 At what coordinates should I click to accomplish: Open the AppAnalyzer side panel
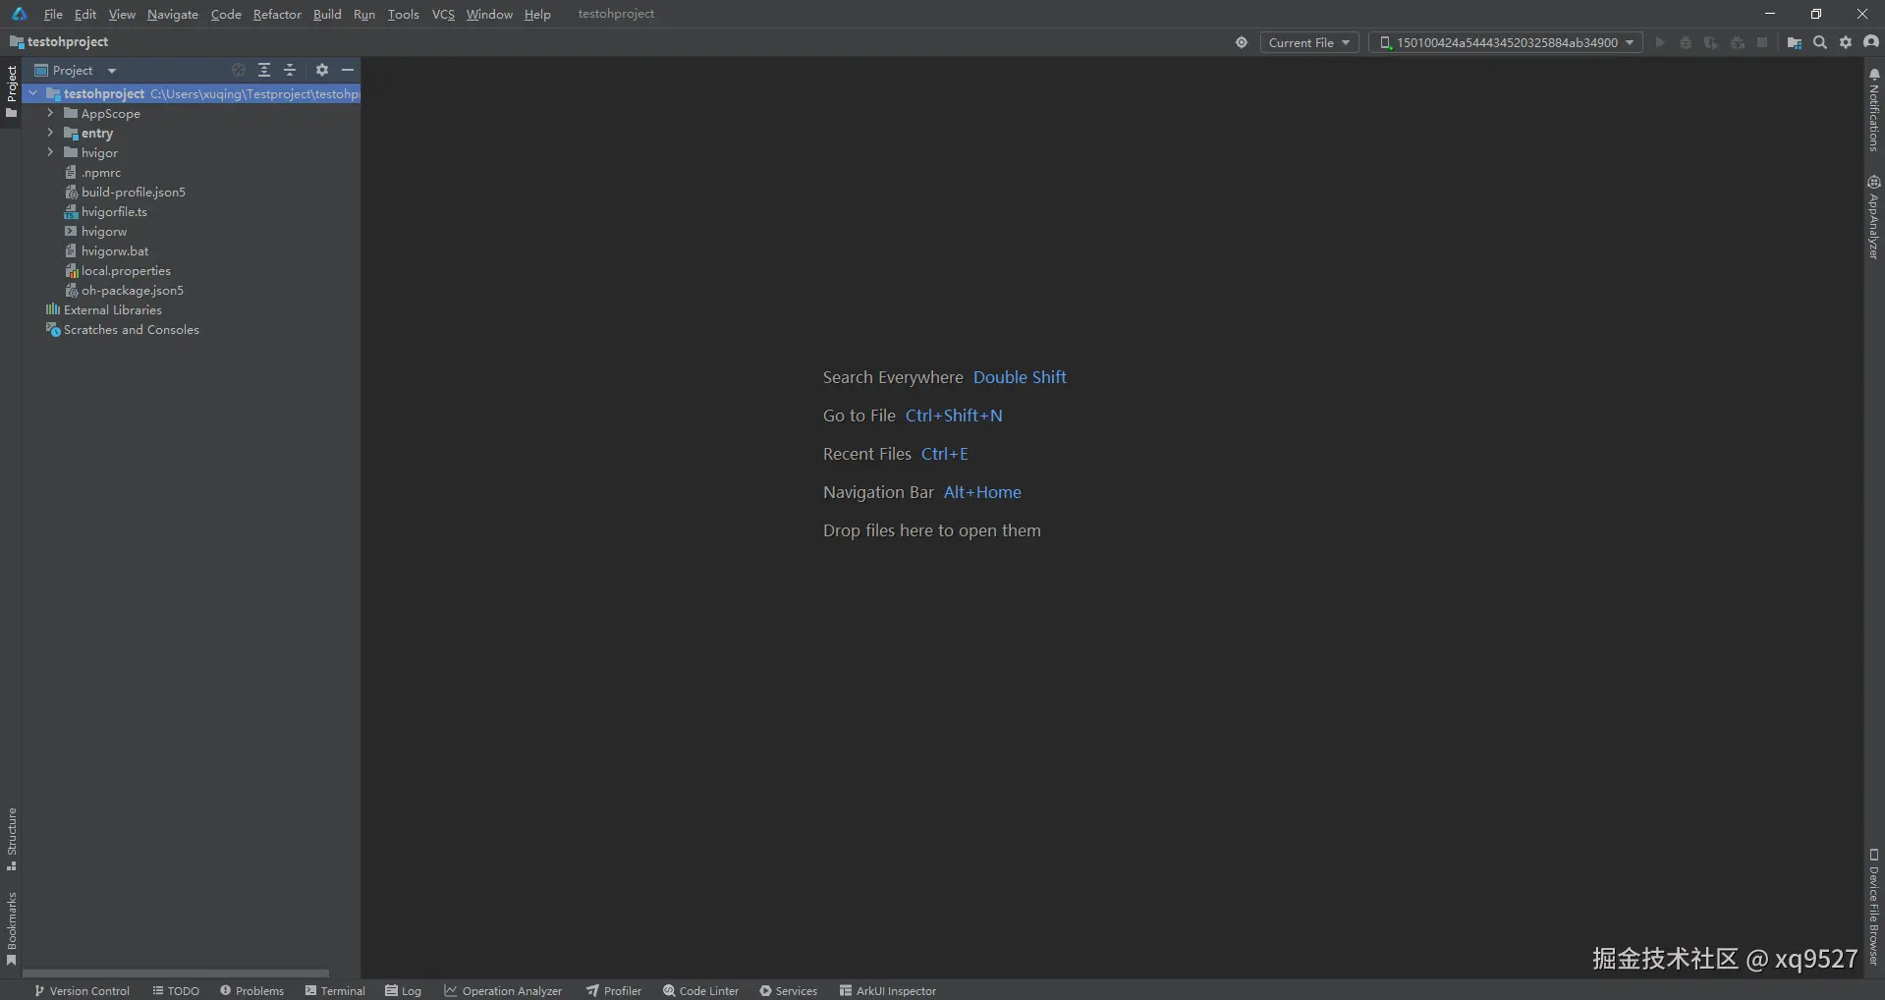[x=1874, y=217]
